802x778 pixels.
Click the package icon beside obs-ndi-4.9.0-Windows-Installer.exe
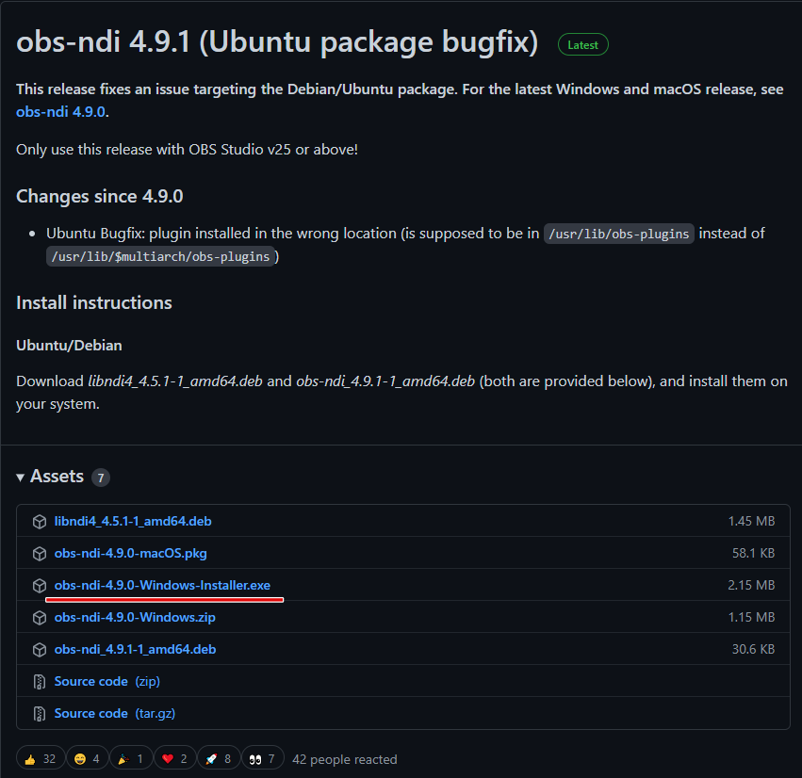point(39,585)
